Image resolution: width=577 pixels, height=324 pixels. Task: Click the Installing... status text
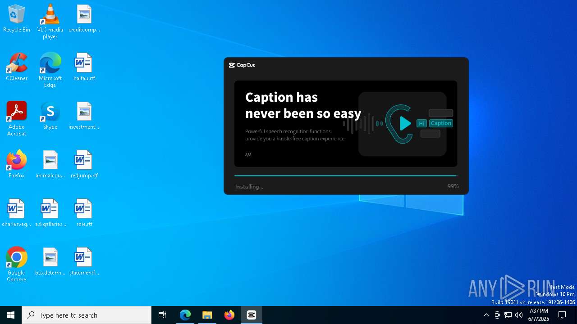(x=249, y=186)
